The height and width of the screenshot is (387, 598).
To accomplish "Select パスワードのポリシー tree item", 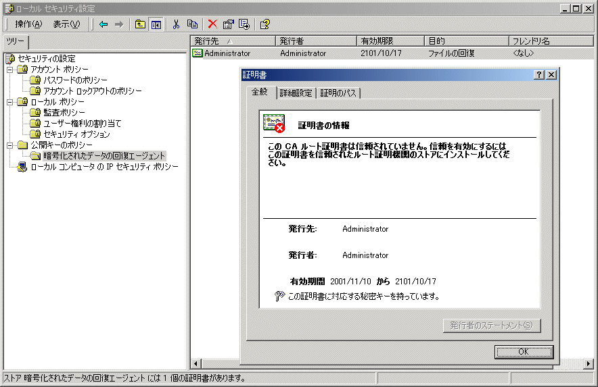I will (x=75, y=80).
